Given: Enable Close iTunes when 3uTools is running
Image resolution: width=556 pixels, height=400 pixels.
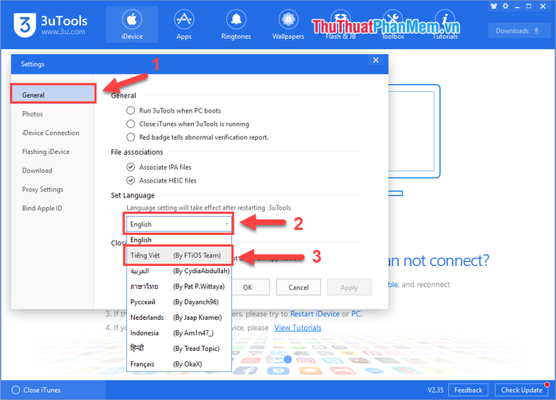Looking at the screenshot, I should 130,124.
